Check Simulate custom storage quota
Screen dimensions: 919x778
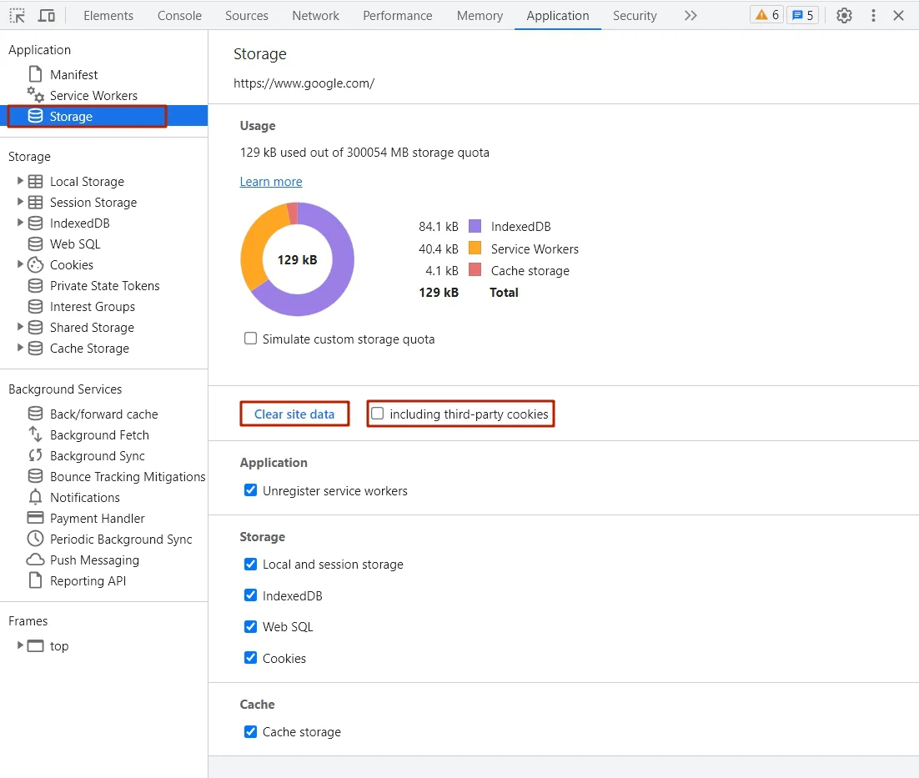(x=250, y=339)
